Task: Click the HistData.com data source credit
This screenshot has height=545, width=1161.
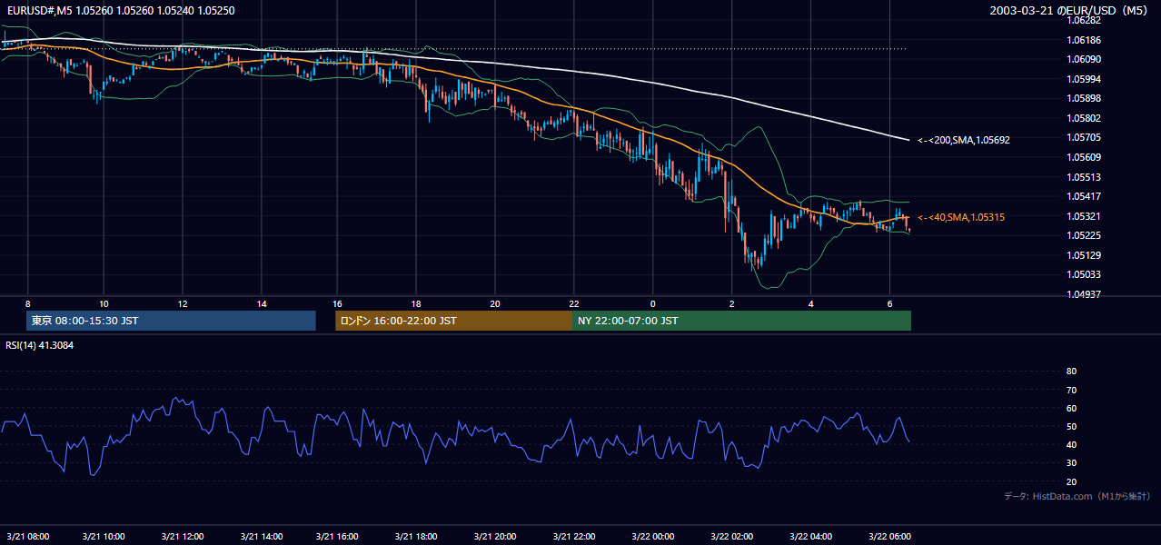Action: click(1077, 496)
